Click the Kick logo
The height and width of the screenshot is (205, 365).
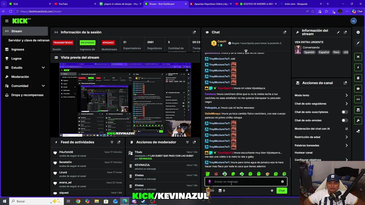click(21, 21)
